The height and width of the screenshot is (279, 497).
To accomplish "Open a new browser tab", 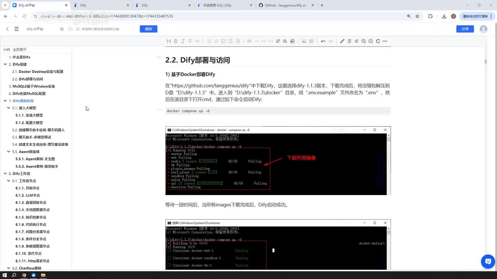I will 322,5.
